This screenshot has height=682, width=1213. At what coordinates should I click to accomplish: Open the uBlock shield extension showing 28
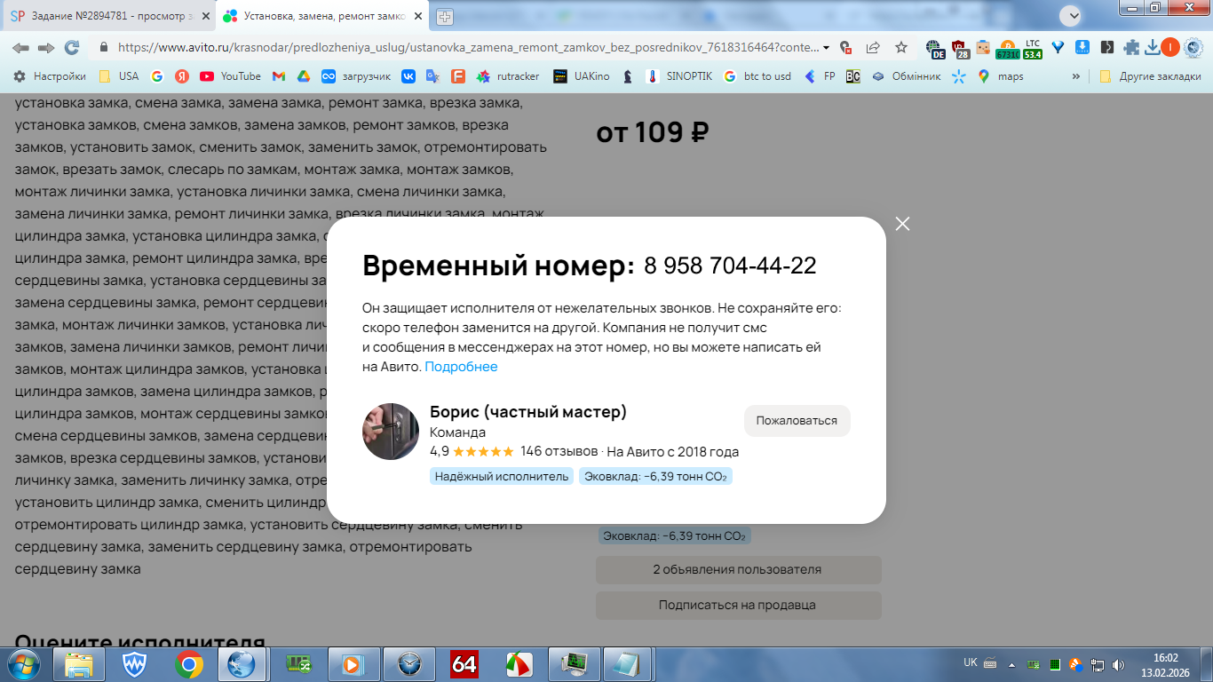(960, 49)
